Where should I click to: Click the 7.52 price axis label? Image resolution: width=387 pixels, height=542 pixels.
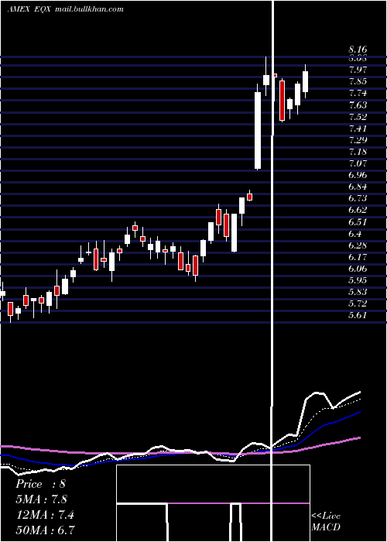click(358, 116)
